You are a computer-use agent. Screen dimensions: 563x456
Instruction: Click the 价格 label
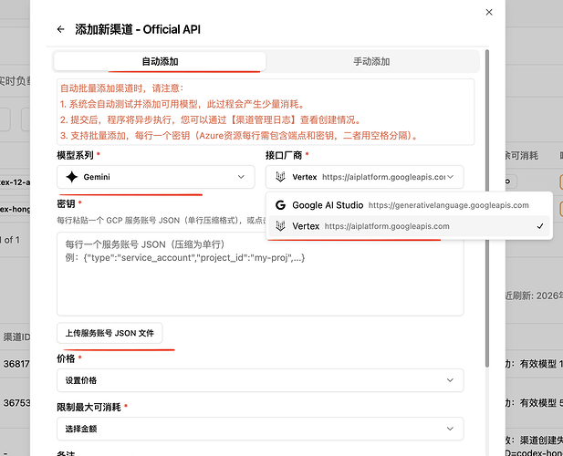[66, 358]
